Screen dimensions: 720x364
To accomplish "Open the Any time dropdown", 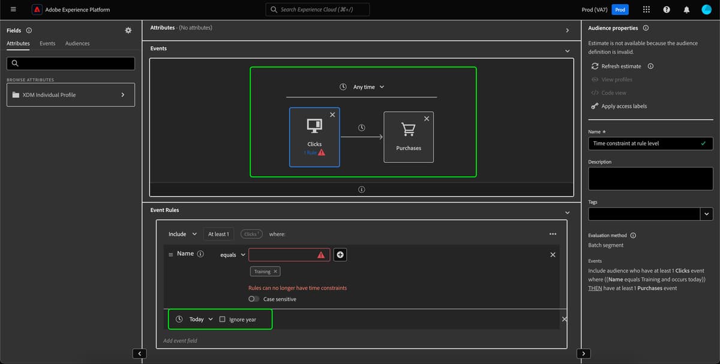I will [x=367, y=86].
